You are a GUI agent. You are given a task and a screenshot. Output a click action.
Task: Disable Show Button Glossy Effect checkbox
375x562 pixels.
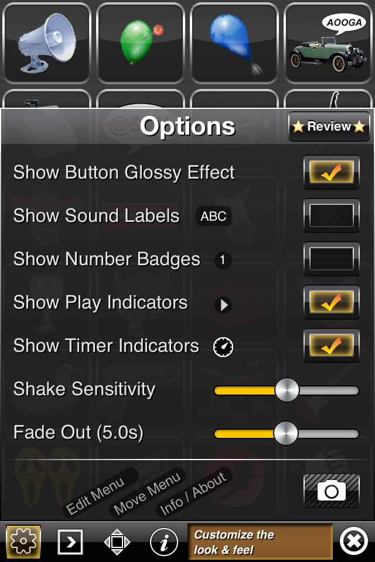tap(332, 172)
